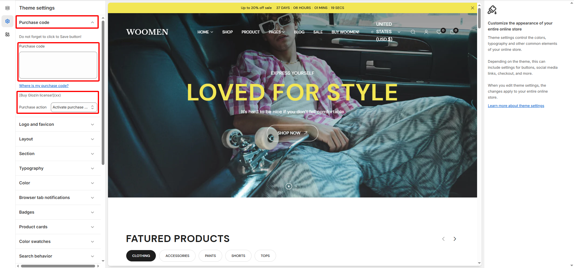Click the Shop Now button

pos(292,133)
